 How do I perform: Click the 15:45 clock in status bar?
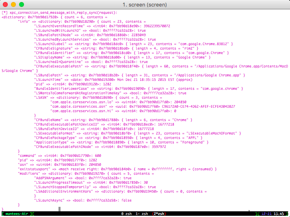tap(279, 214)
